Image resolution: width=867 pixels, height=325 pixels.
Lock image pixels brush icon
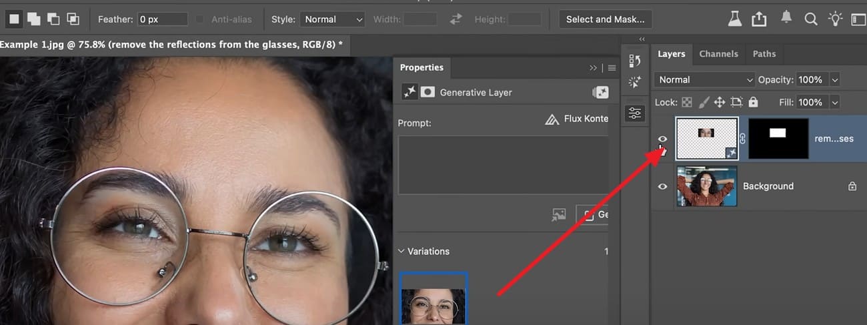[x=704, y=102]
